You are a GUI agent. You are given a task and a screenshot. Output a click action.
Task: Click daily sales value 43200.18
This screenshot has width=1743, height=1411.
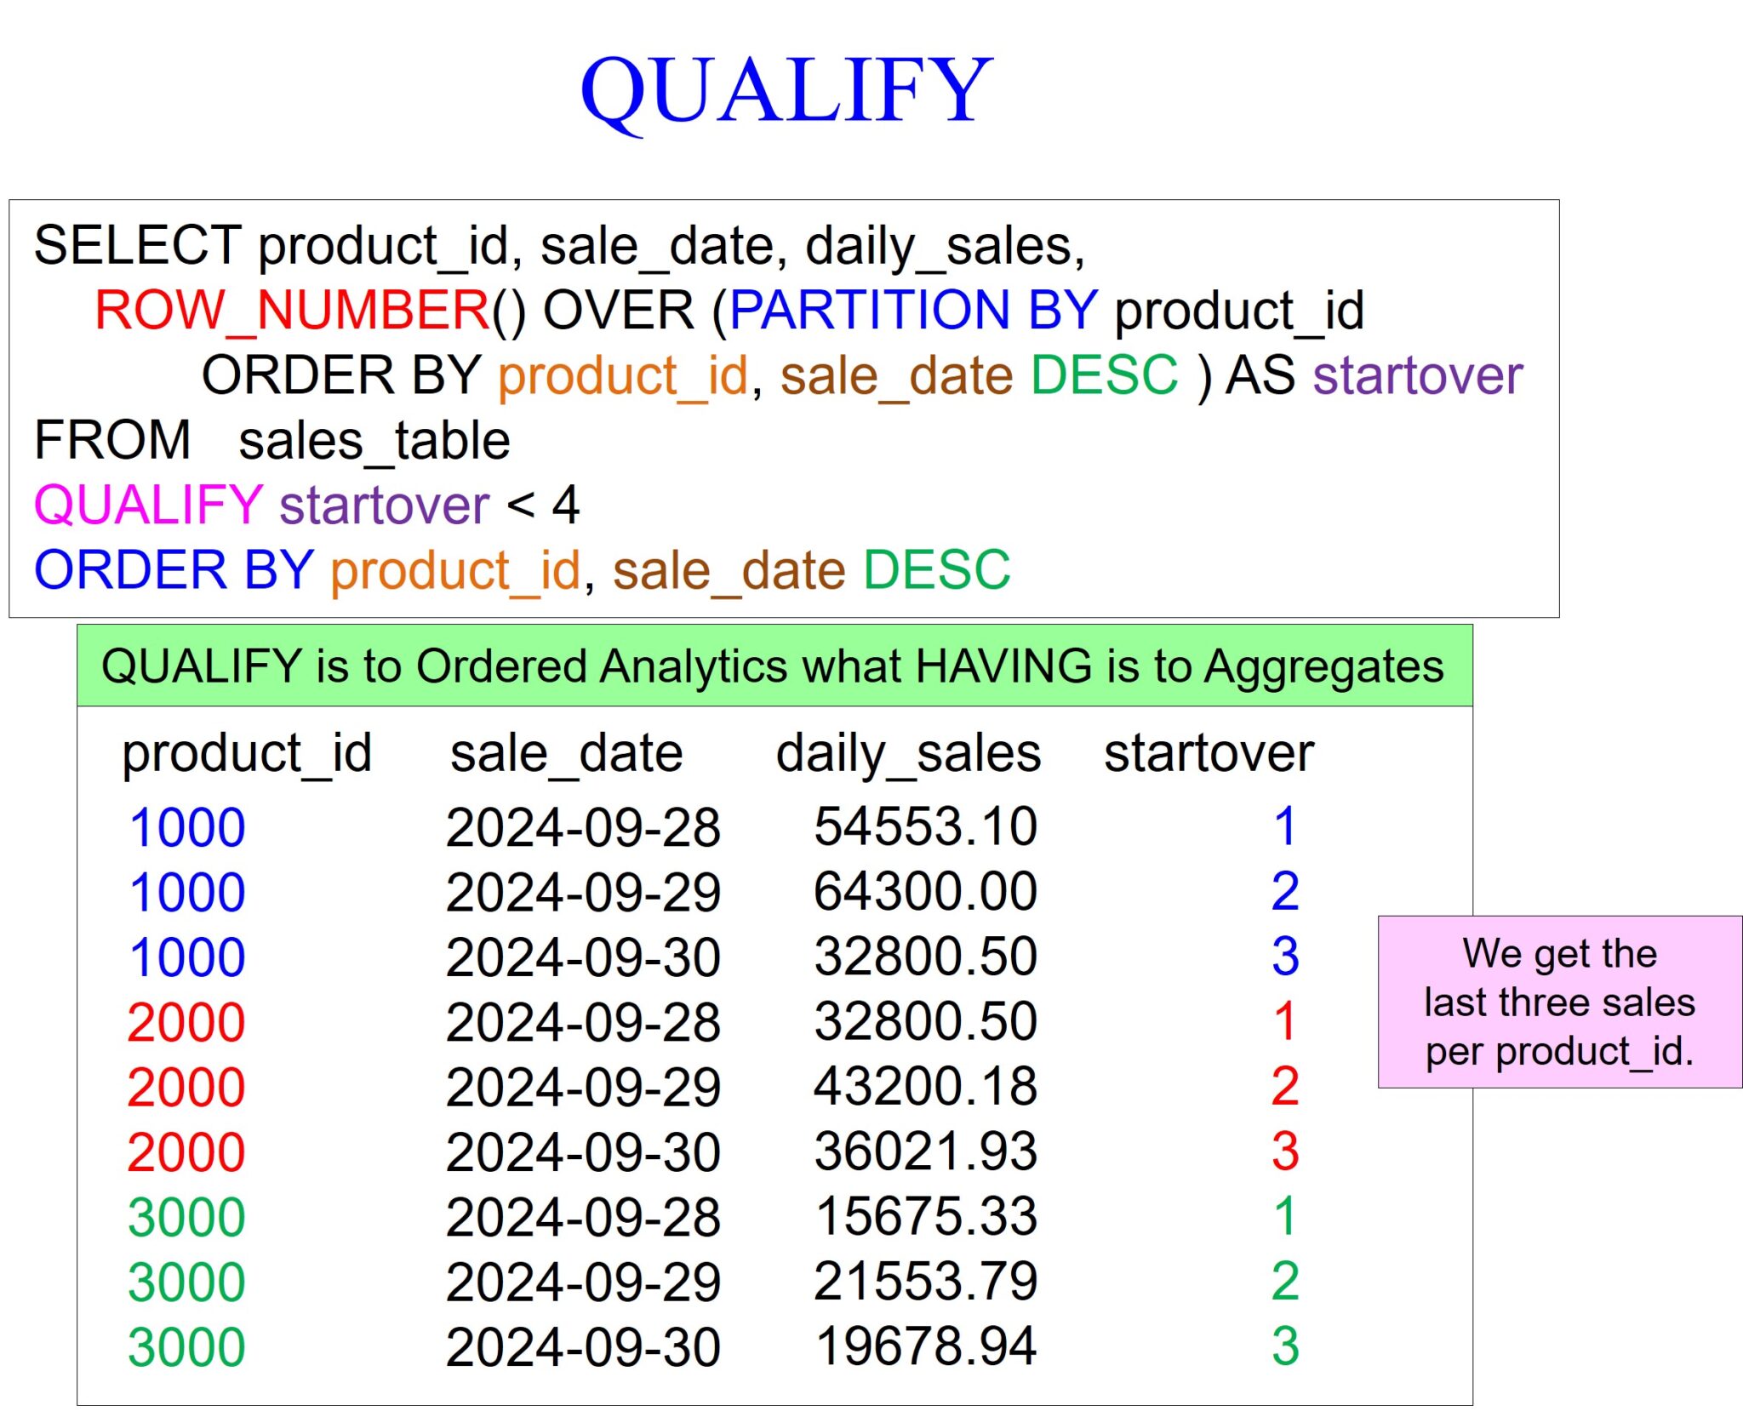coord(925,1086)
